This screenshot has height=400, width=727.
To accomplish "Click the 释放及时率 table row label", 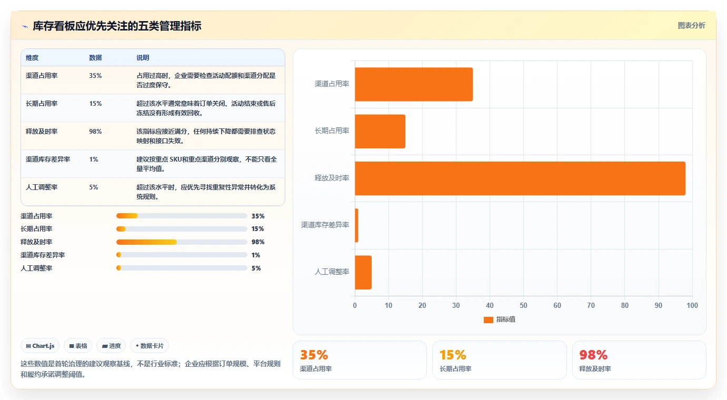I will (42, 132).
